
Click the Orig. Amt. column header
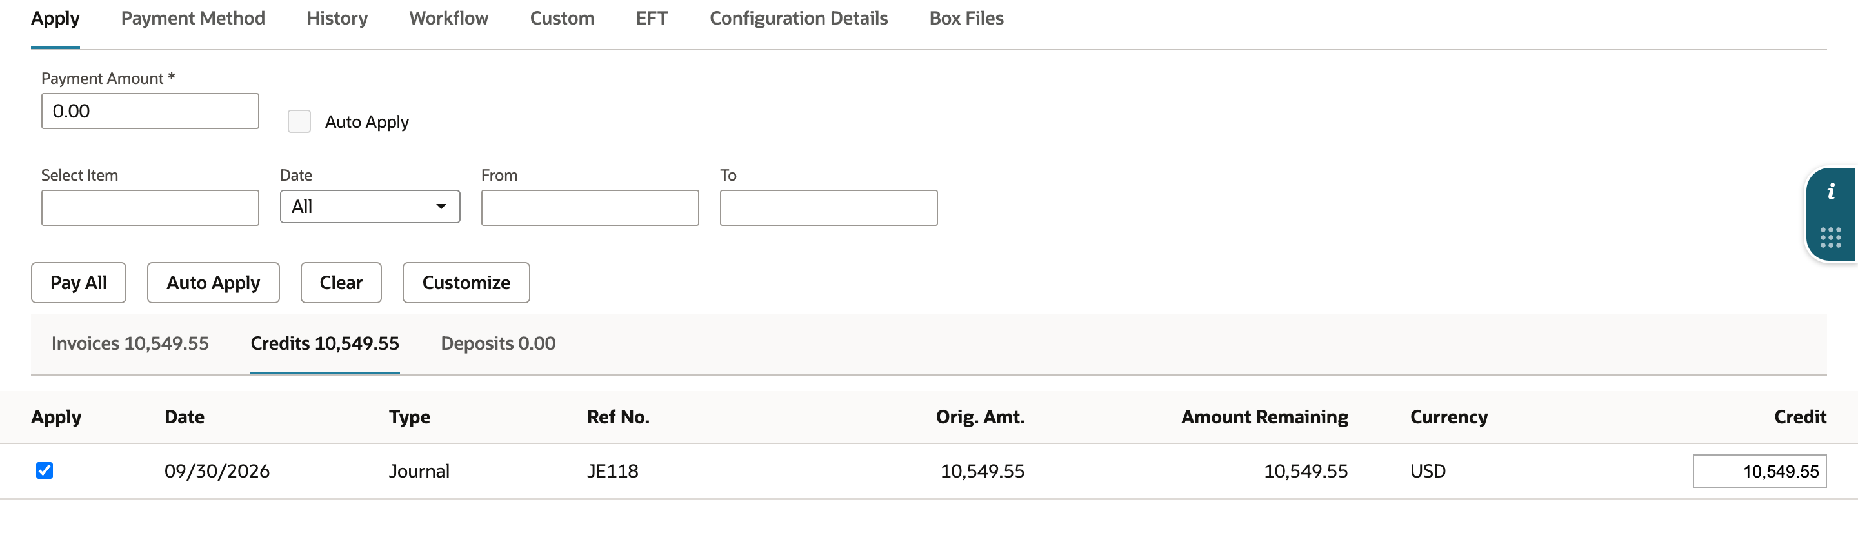[980, 417]
